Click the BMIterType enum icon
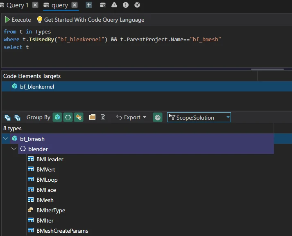Image resolution: width=292 pixels, height=236 pixels. pyautogui.click(x=30, y=210)
